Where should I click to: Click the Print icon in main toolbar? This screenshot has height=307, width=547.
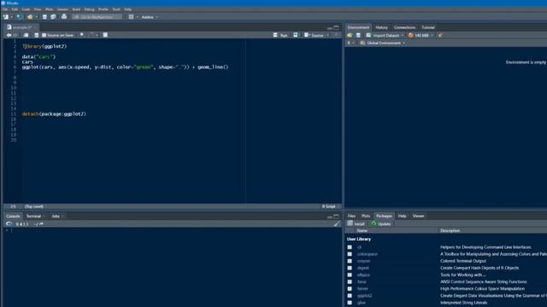(x=64, y=17)
